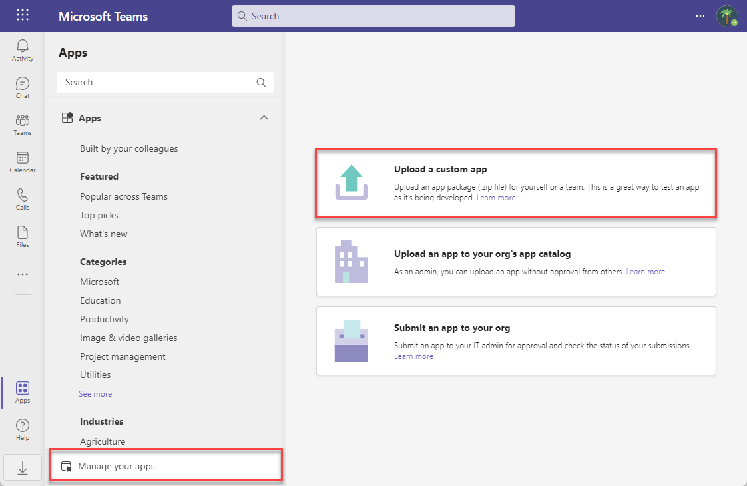
Task: Open What's new
Action: (x=103, y=234)
